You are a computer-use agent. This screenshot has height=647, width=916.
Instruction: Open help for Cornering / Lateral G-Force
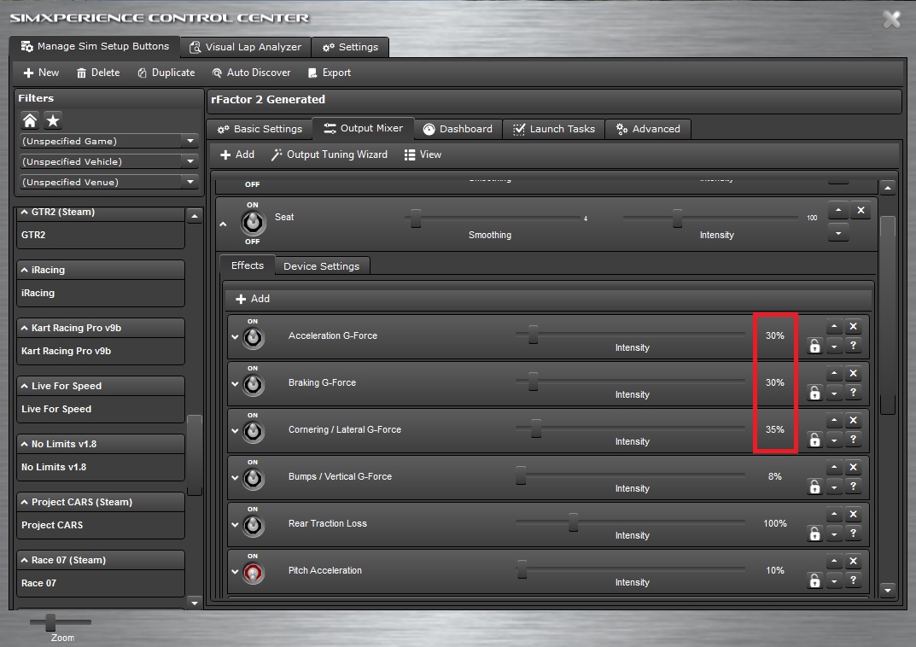pos(854,440)
